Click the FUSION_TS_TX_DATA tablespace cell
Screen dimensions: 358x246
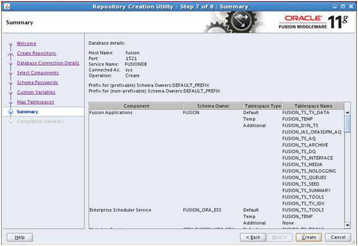306,112
